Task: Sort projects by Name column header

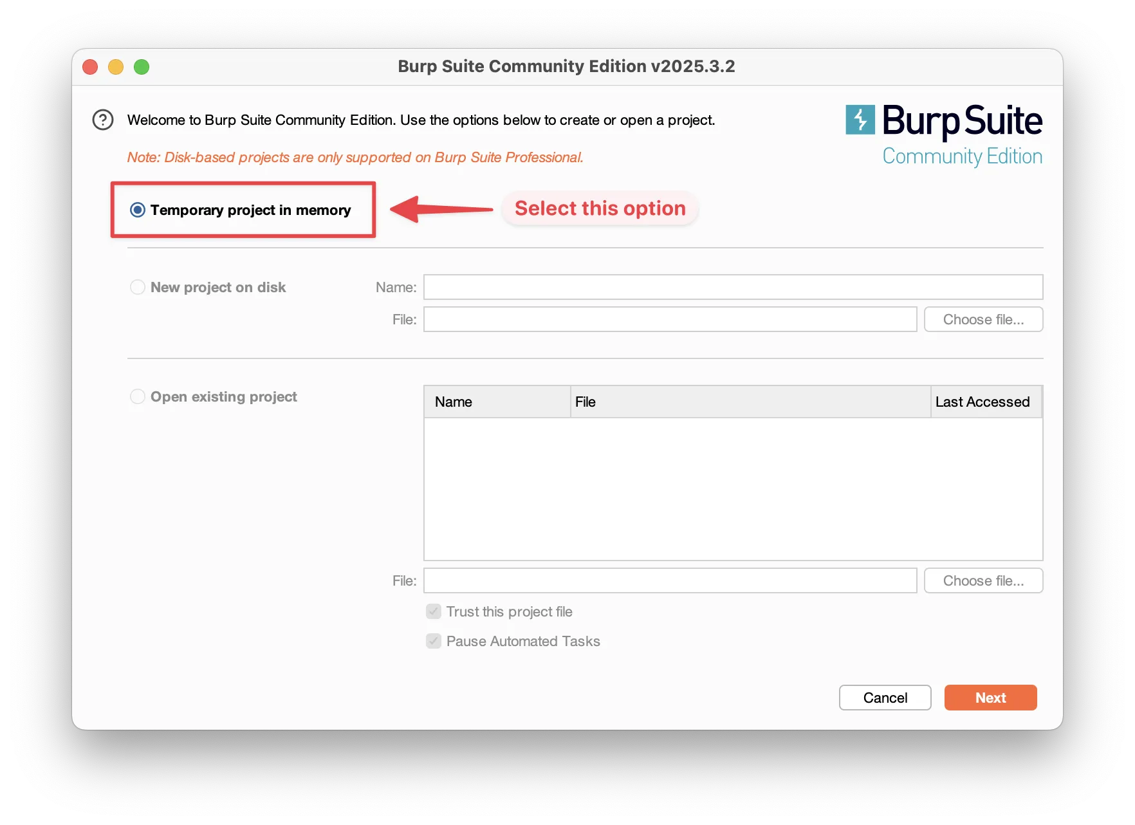Action: pyautogui.click(x=497, y=402)
